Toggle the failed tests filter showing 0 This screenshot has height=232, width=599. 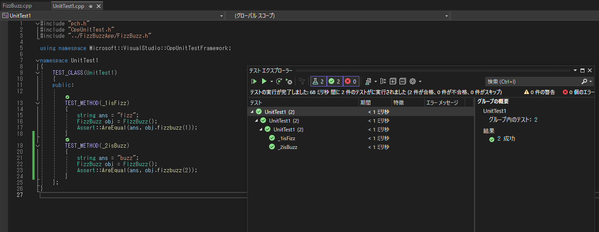click(x=351, y=81)
